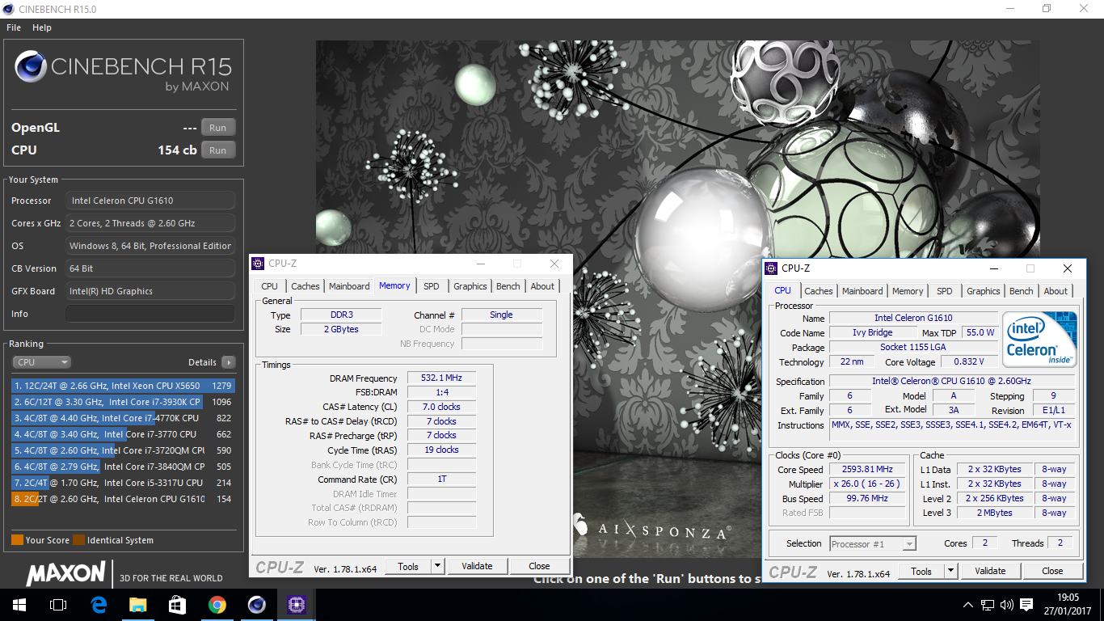Click the Cinebench R15 logo sphere
1104x621 pixels.
pyautogui.click(x=30, y=66)
